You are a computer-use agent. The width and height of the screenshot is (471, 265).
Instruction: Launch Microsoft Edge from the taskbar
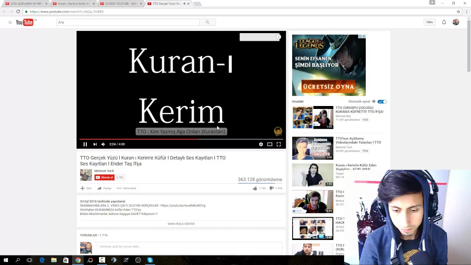tap(42, 260)
